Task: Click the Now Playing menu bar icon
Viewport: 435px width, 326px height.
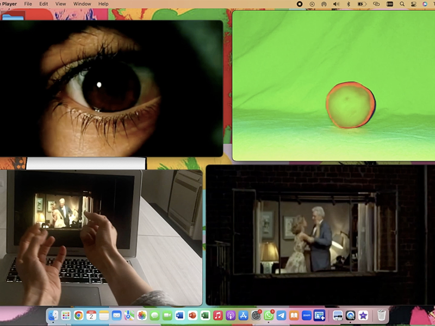Action: [312, 4]
